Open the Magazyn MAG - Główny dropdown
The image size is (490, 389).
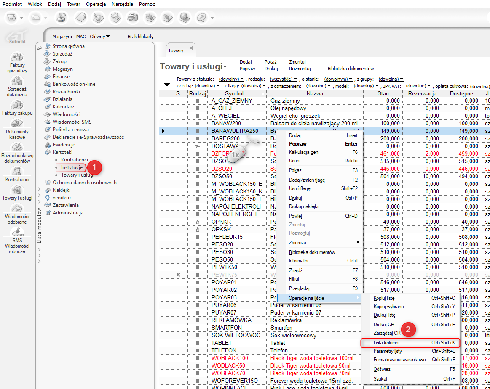pyautogui.click(x=81, y=37)
